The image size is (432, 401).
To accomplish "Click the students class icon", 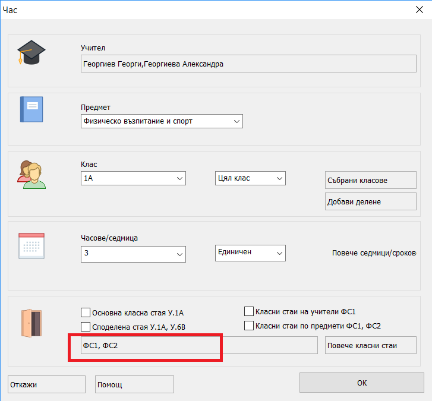I will coord(31,174).
